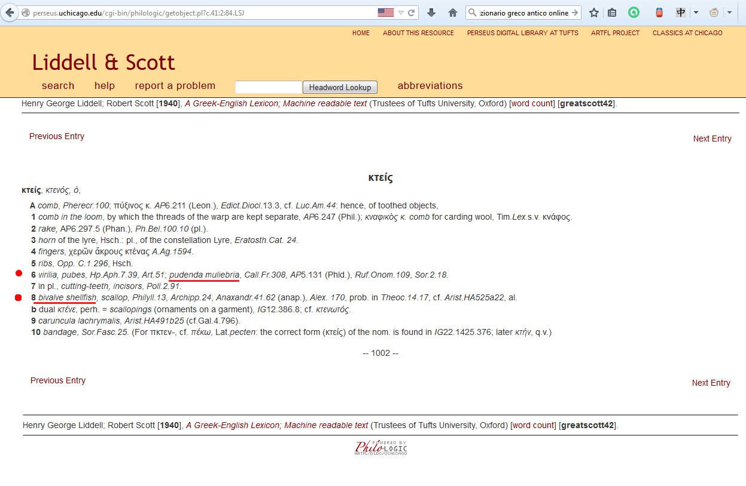Open the CLASSICS AT CHICAGO link
The image size is (746, 486).
click(687, 33)
